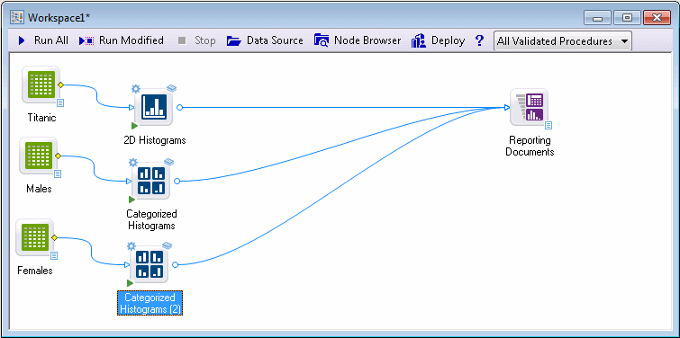Viewport: 680px width, 338px height.
Task: Click the Reporting Documents node icon
Action: (529, 107)
